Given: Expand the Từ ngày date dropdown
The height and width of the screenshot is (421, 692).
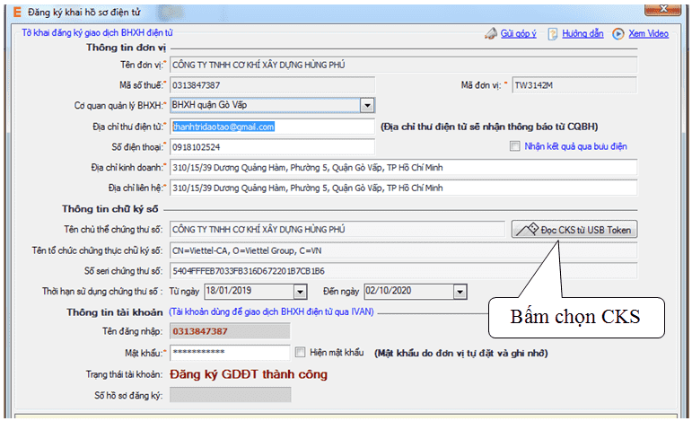Looking at the screenshot, I should click(301, 291).
